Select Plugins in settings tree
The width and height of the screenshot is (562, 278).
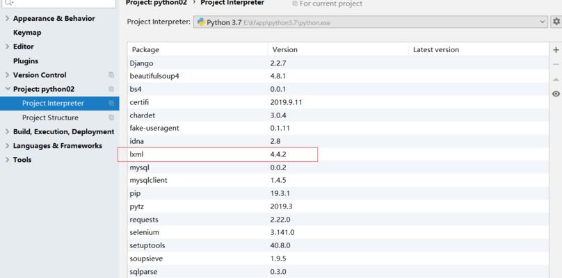coord(26,61)
